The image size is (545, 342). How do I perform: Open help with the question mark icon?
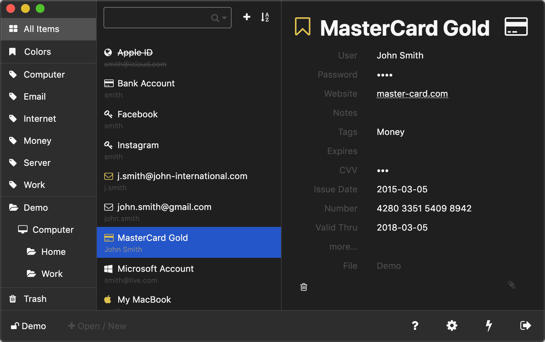(x=415, y=325)
